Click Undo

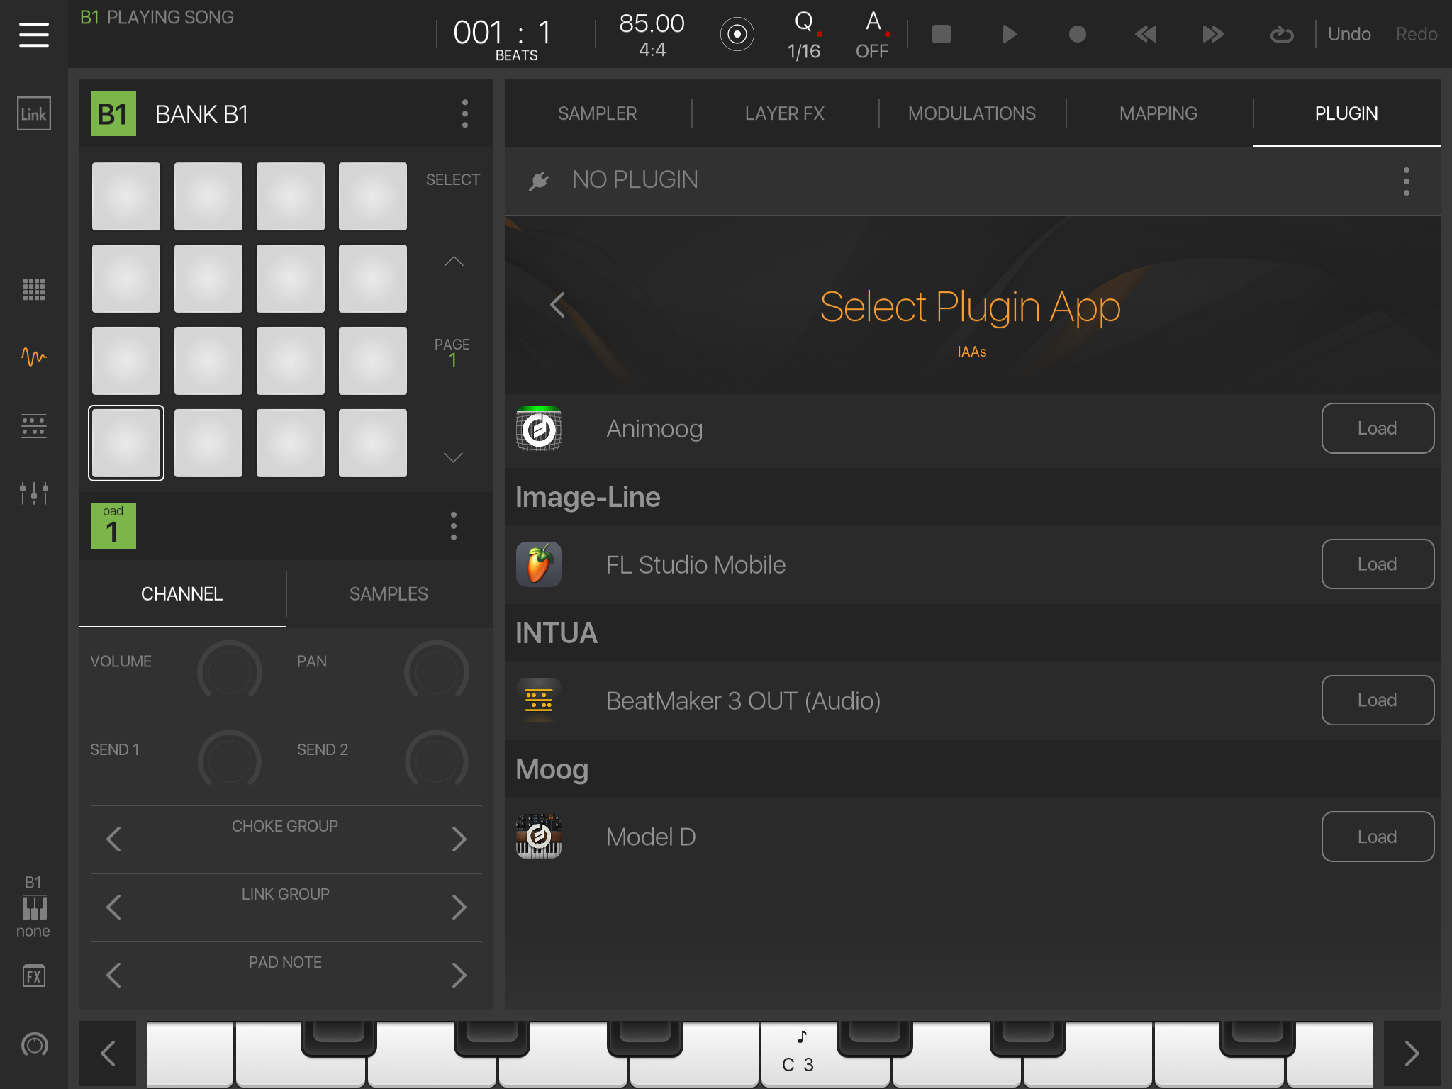[1349, 34]
